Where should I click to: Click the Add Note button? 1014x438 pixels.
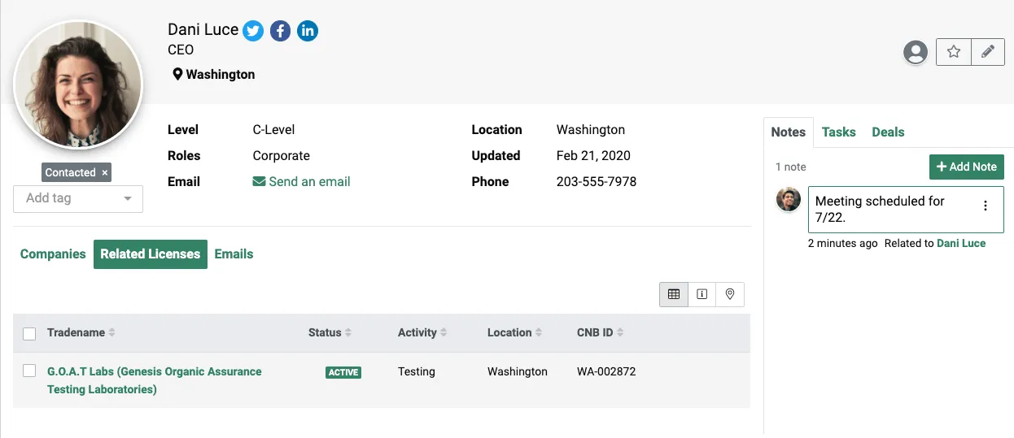click(966, 167)
